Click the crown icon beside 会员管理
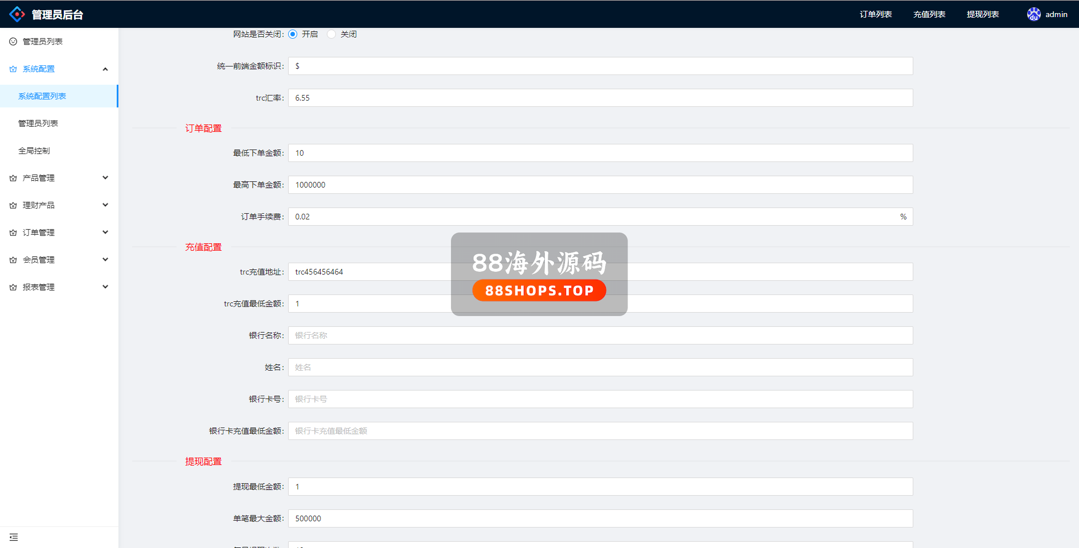The width and height of the screenshot is (1079, 548). pos(13,260)
